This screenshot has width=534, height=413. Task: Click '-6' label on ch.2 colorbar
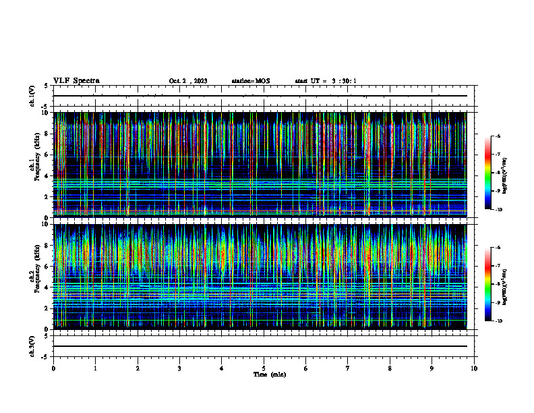tap(498, 248)
